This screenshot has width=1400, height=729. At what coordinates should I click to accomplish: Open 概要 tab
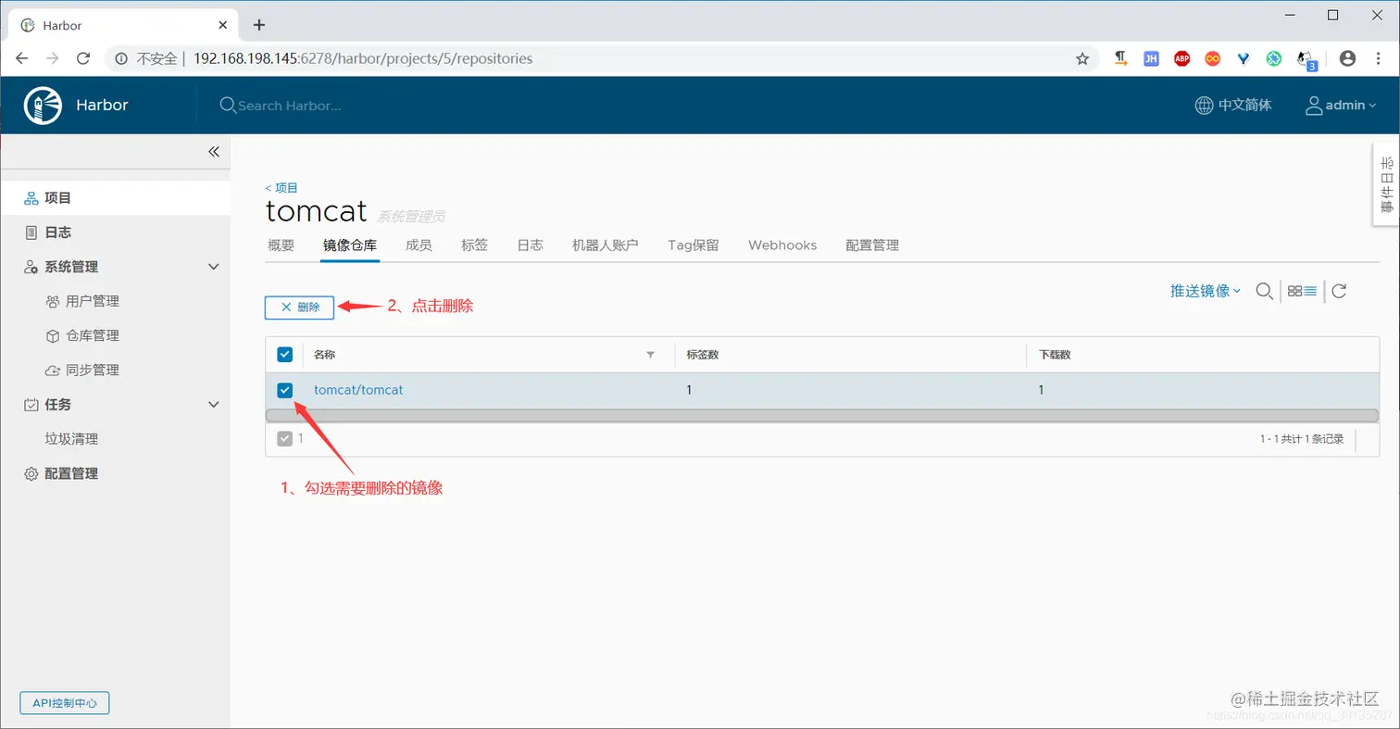pyautogui.click(x=281, y=245)
